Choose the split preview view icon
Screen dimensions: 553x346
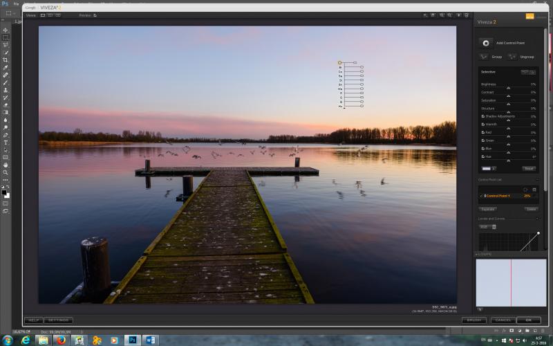click(50, 15)
